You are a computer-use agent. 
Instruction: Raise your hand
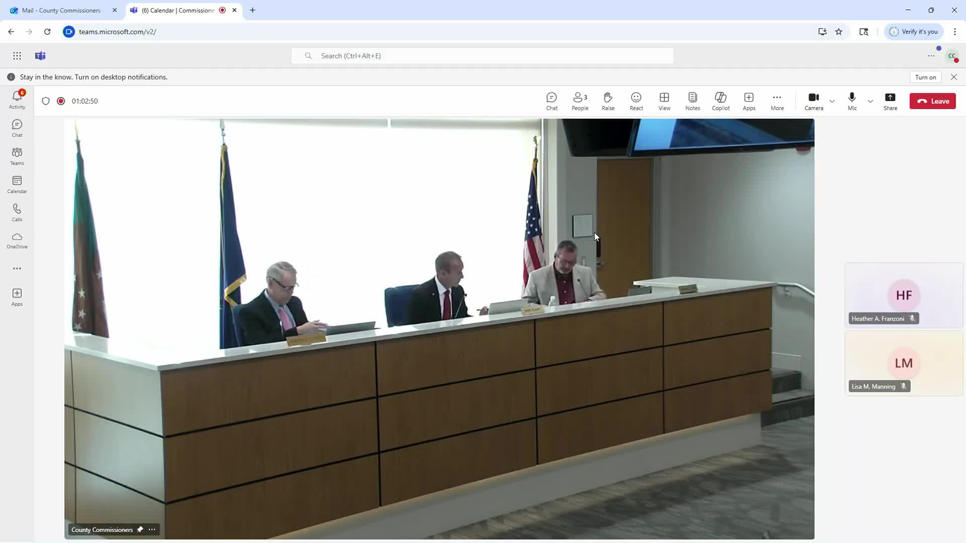click(608, 101)
